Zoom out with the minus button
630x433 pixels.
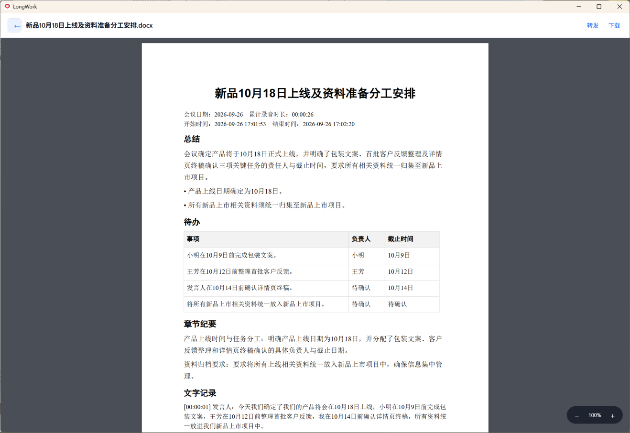pyautogui.click(x=577, y=416)
